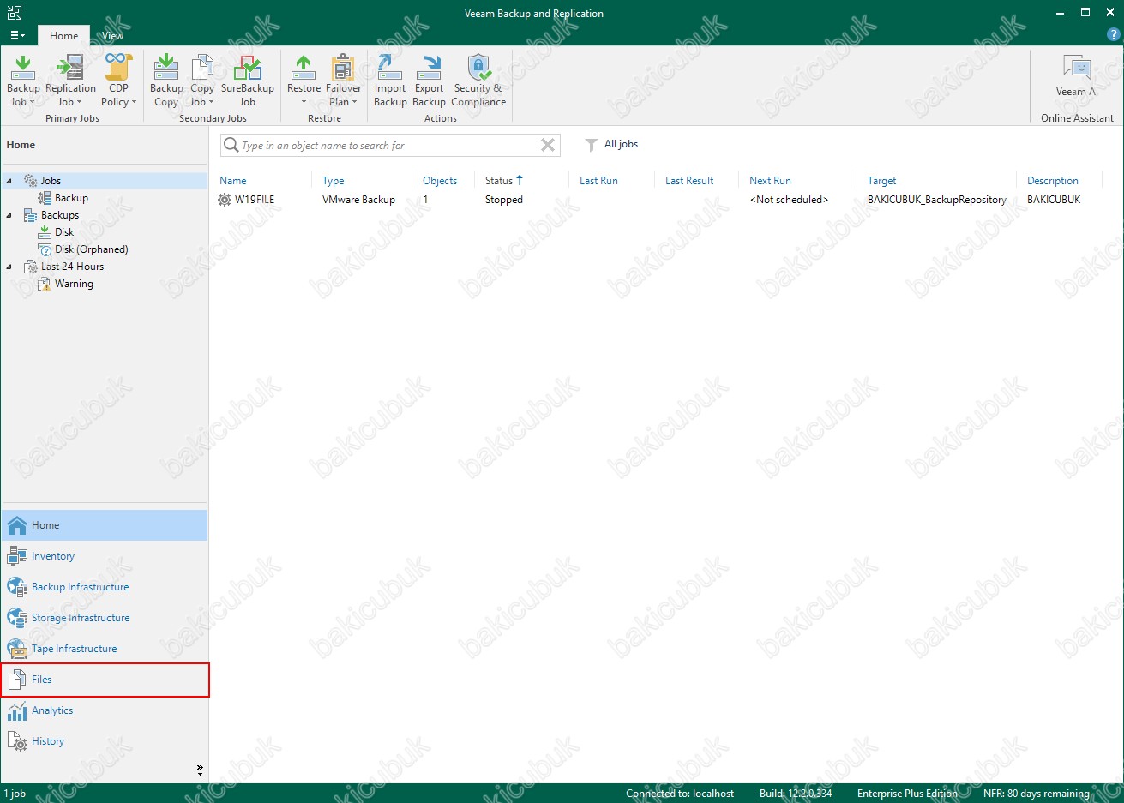Viewport: 1124px width, 803px height.
Task: Open Security & Compliance from the ribbon
Action: (478, 81)
